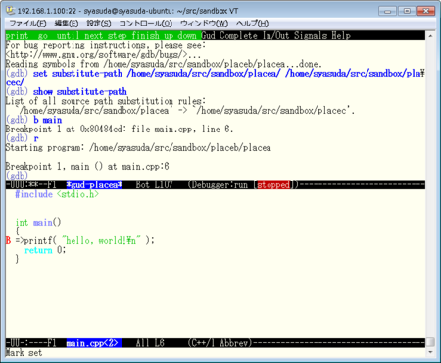Click '(C++/l Abbrev)' mode indicator
441x363 pixels.
(220, 343)
